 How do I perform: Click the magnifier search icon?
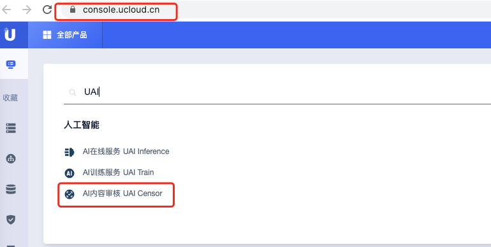click(73, 92)
